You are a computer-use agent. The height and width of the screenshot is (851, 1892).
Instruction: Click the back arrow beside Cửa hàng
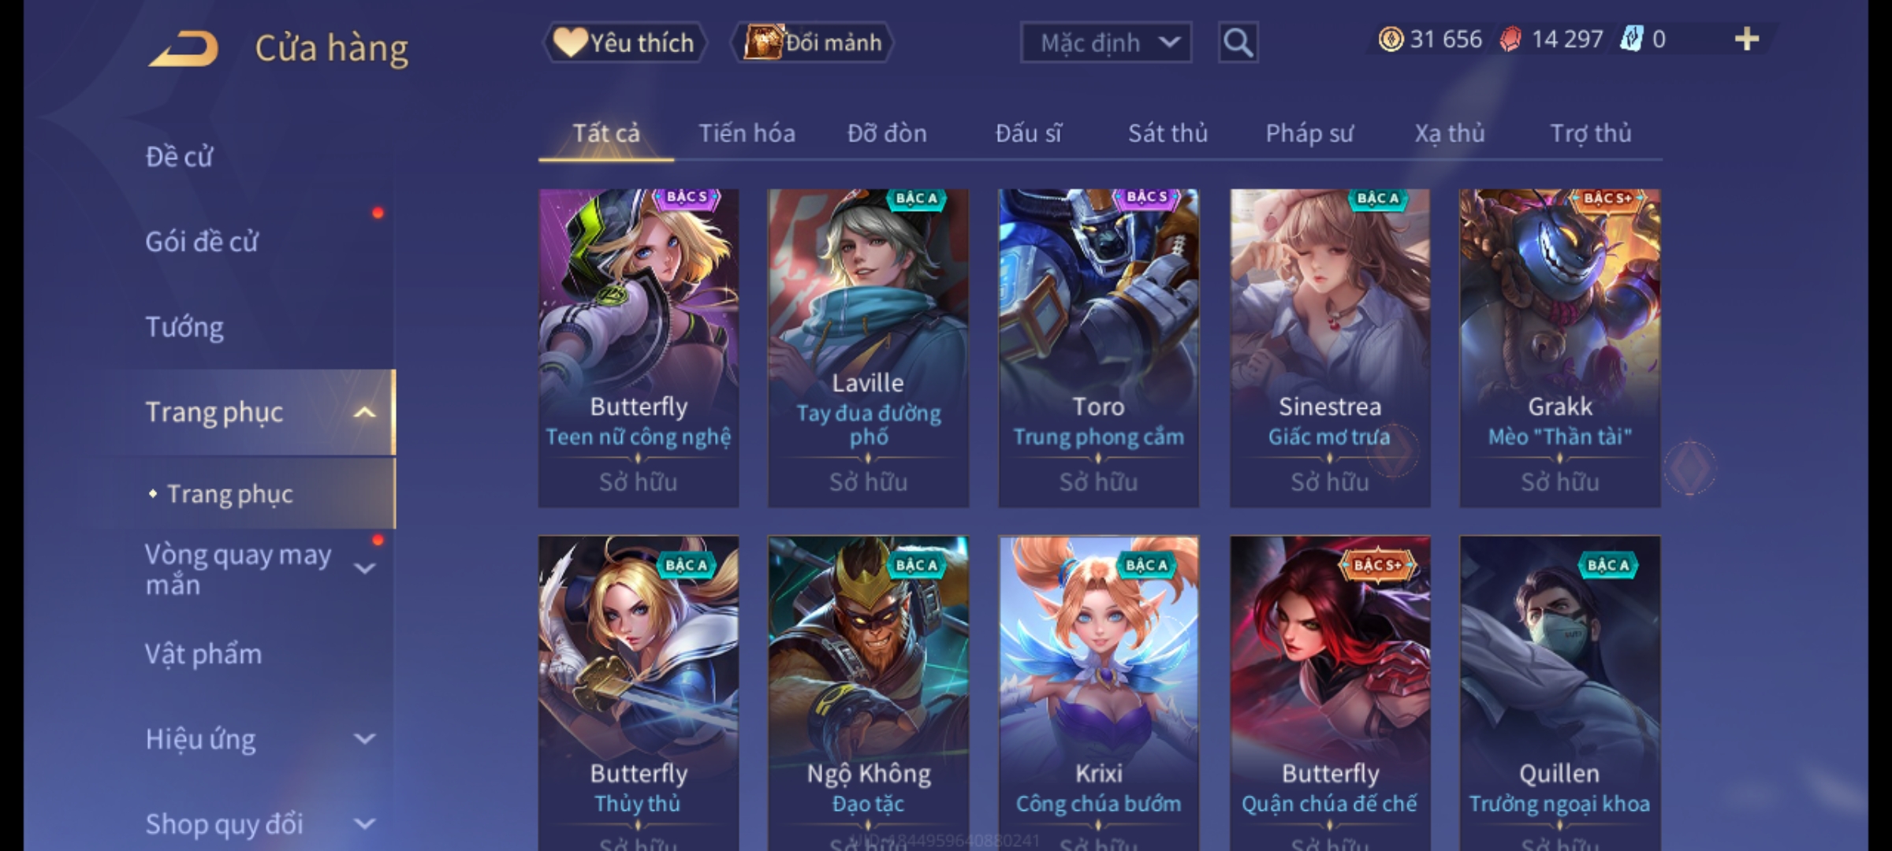click(182, 49)
